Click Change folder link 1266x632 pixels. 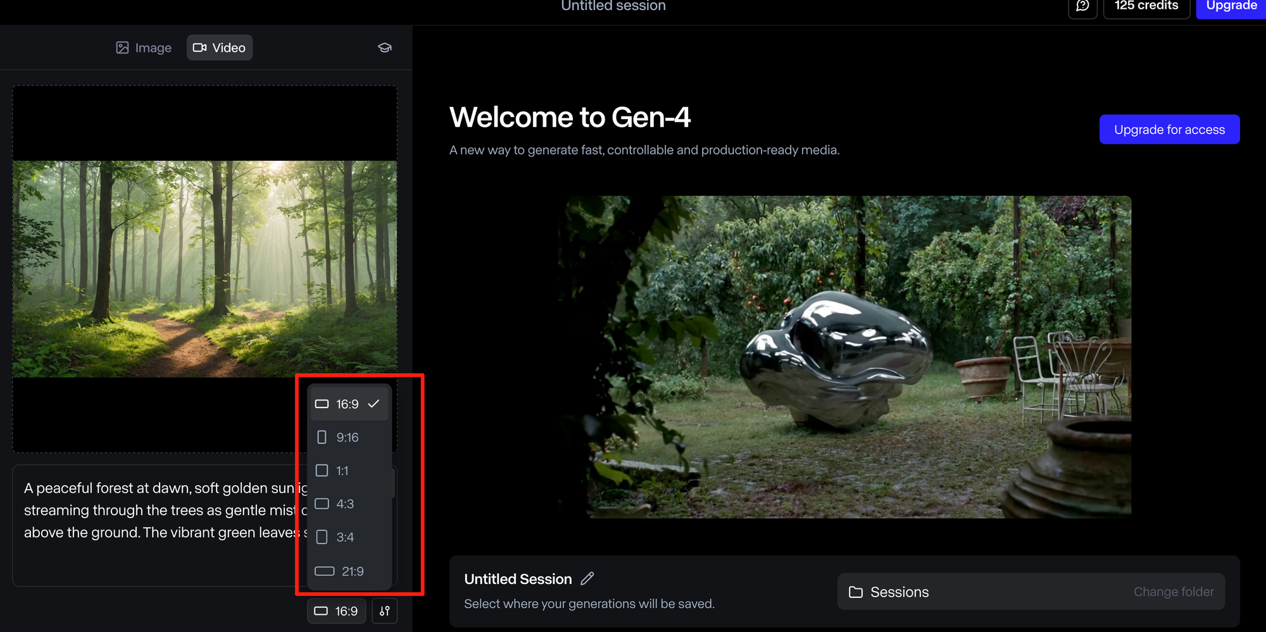1174,592
